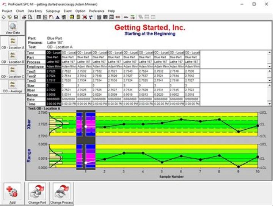The width and height of the screenshot is (273, 206).
Task: Click the Test1 row header
Action: pos(36,71)
